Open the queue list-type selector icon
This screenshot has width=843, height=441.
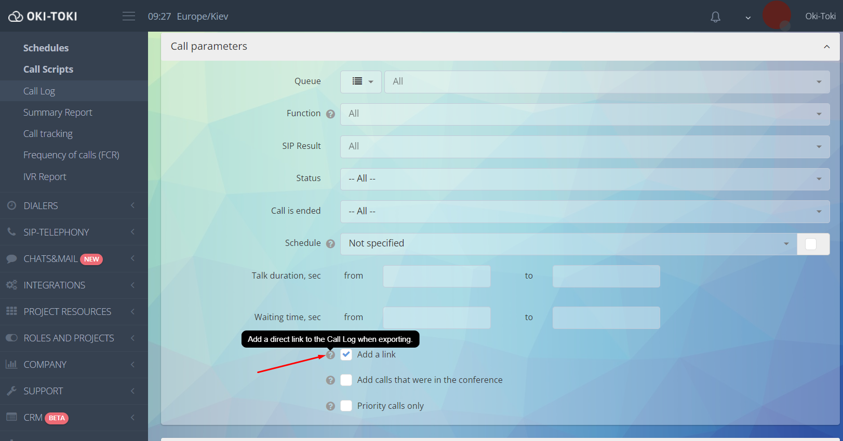(x=361, y=82)
